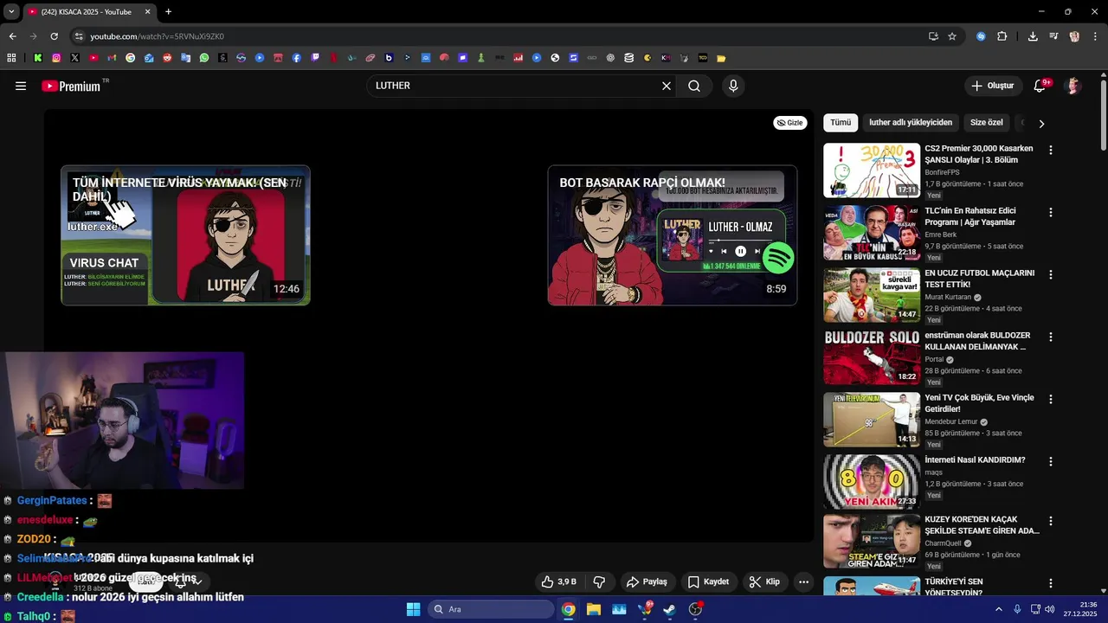Open options for BULDOZER KULLANAN video

click(x=1051, y=337)
